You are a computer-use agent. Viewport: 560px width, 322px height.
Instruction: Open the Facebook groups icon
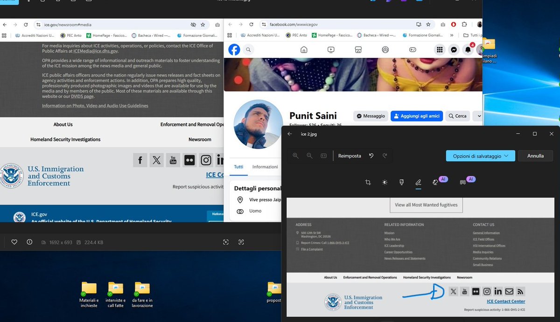point(385,49)
